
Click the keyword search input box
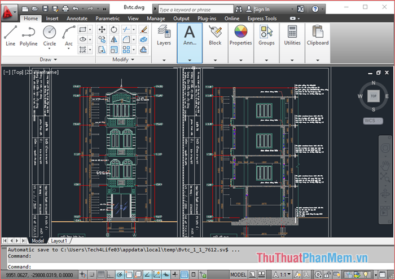(x=196, y=10)
